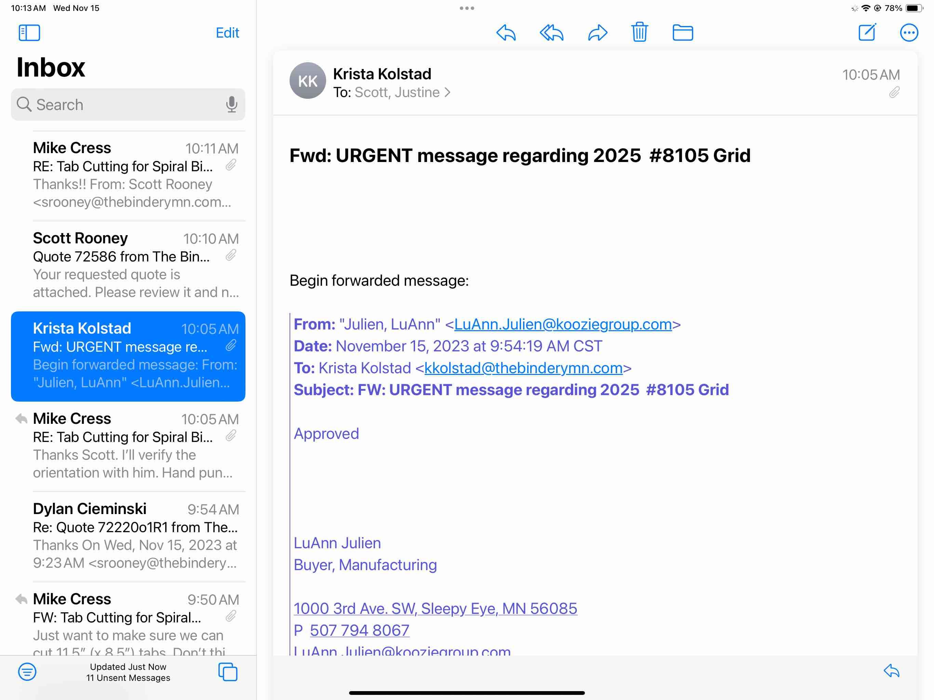Open the More actions ellipsis menu

point(909,32)
